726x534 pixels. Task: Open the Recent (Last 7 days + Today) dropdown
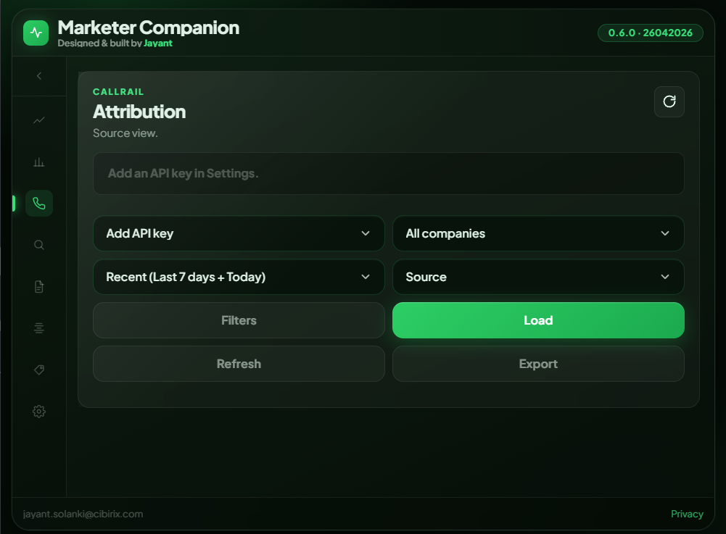pyautogui.click(x=239, y=277)
